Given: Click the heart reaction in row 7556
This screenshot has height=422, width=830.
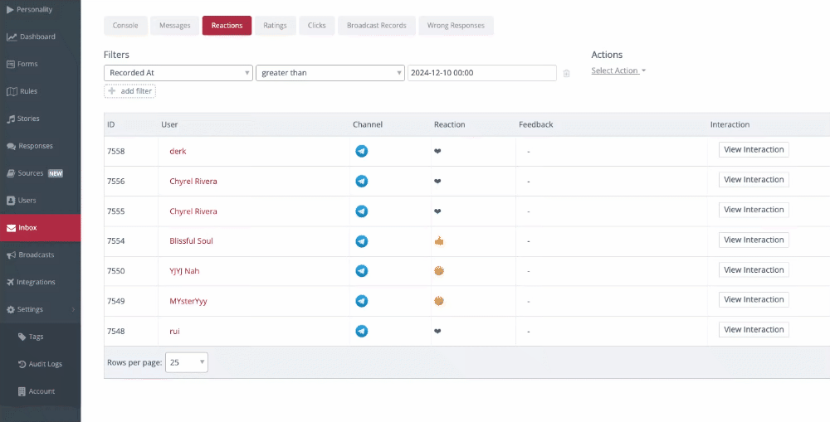Looking at the screenshot, I should (x=437, y=182).
